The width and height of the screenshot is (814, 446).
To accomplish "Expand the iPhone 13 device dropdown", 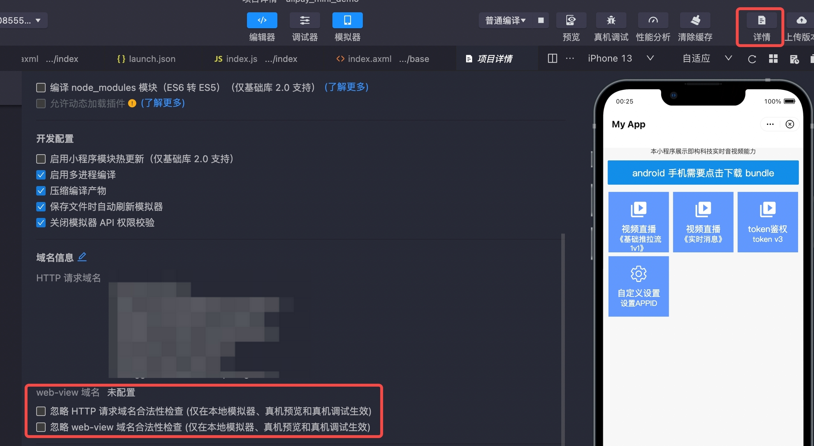I will pos(650,58).
